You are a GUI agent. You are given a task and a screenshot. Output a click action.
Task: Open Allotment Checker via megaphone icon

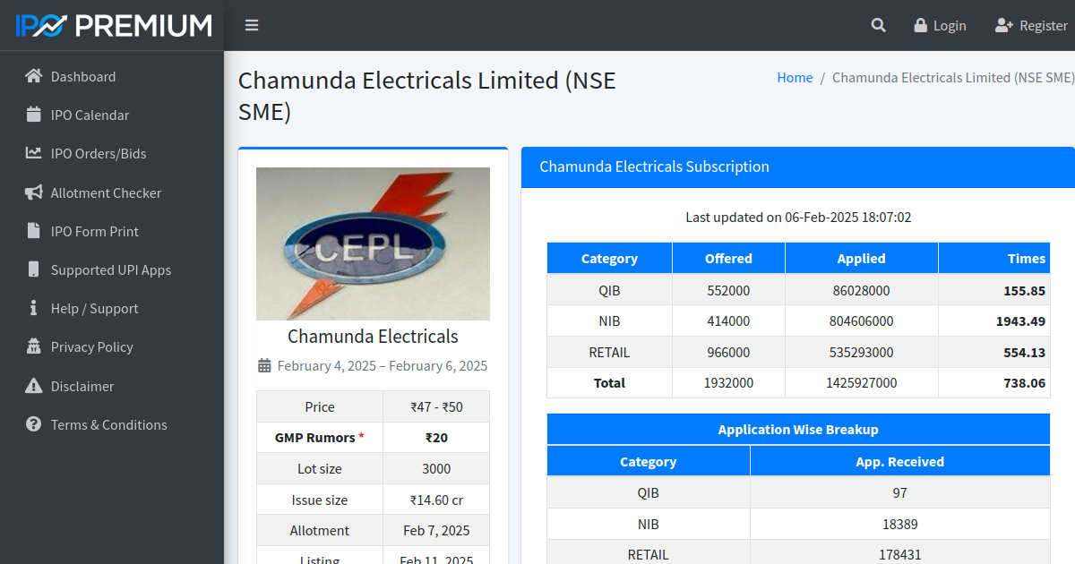(30, 192)
